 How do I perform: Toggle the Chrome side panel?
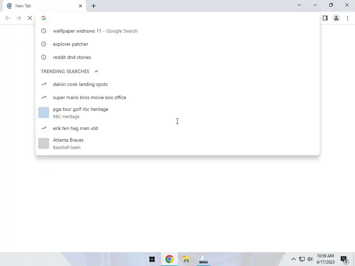coord(325,18)
